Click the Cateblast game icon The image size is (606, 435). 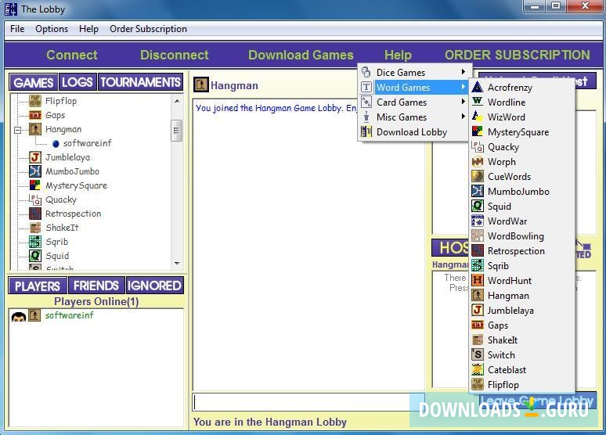478,370
